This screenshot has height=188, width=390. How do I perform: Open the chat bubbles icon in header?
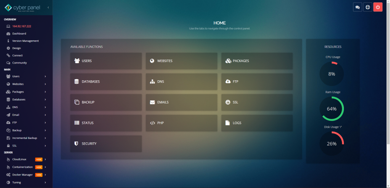[x=357, y=7]
